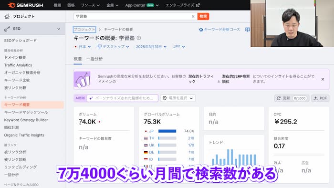This screenshot has height=188, width=334.
Task: Click the TH volume bar in global volume
Action: 167,138
